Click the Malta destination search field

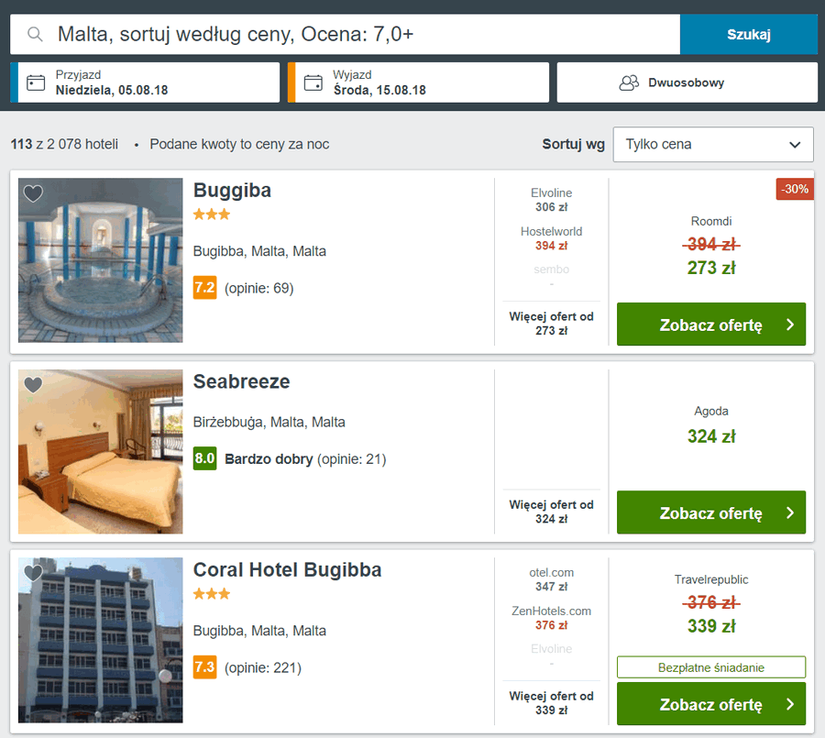pos(346,34)
